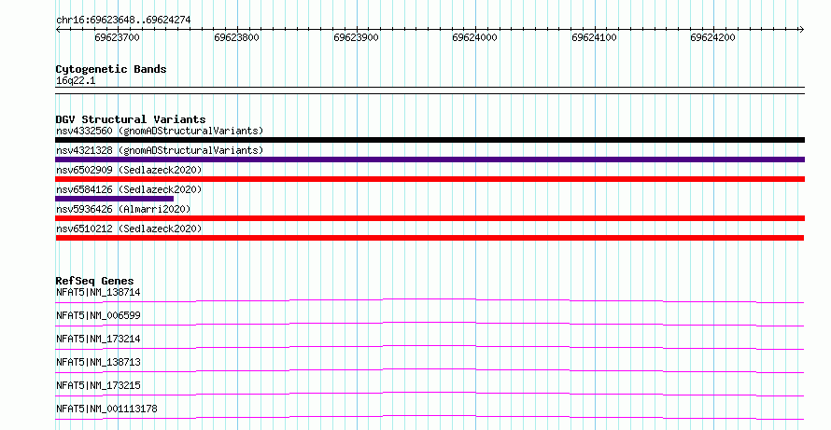Click the red bar of nsv6502909
The width and height of the screenshot is (831, 430).
[430, 179]
